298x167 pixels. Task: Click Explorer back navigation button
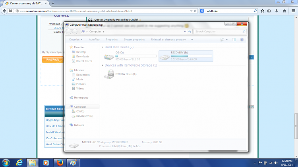click(69, 32)
